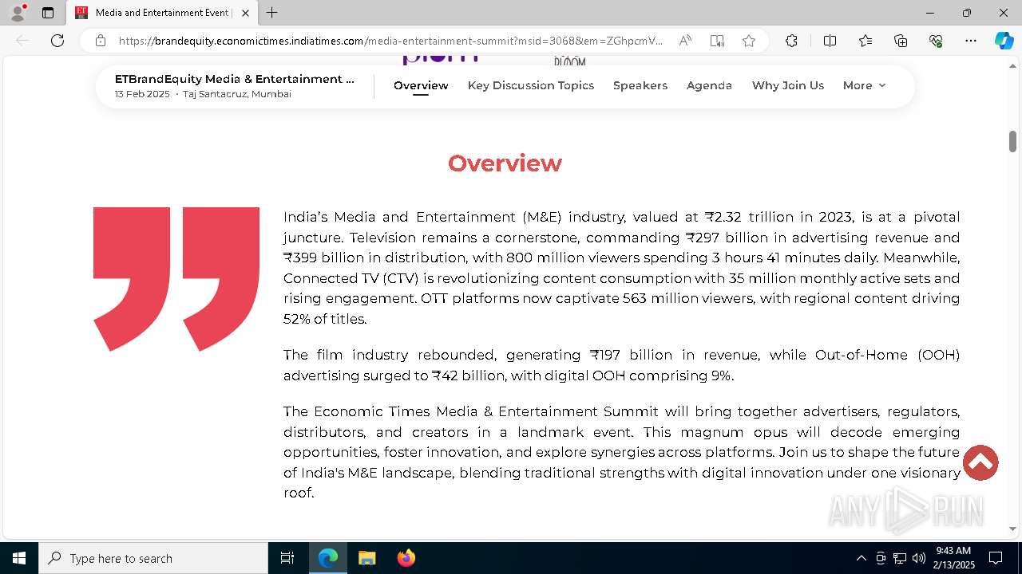Toggle Split screen view
This screenshot has width=1022, height=574.
pyautogui.click(x=830, y=41)
